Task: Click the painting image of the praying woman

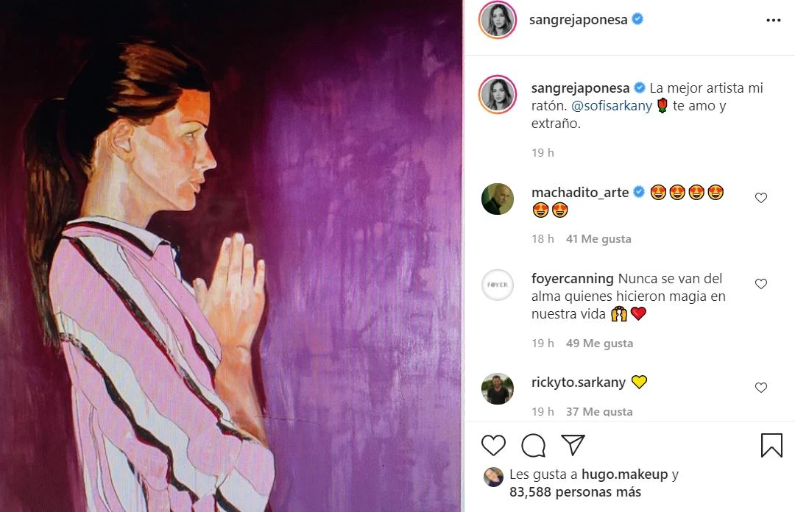Action: coord(231,256)
